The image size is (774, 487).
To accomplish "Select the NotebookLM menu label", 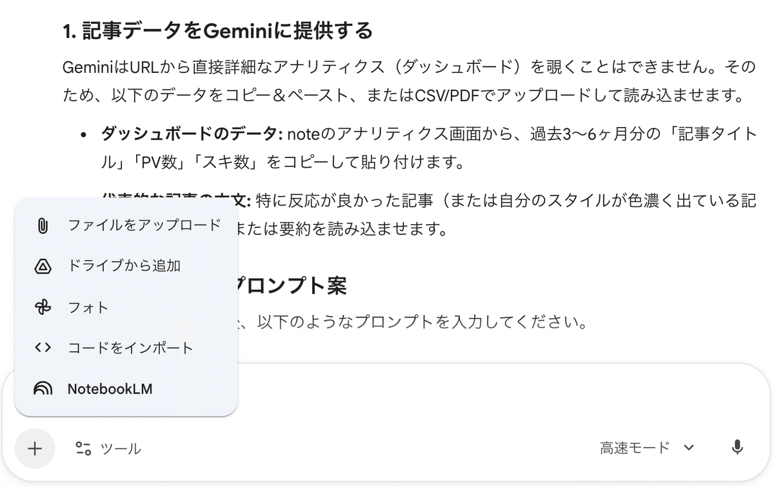I will tap(110, 389).
